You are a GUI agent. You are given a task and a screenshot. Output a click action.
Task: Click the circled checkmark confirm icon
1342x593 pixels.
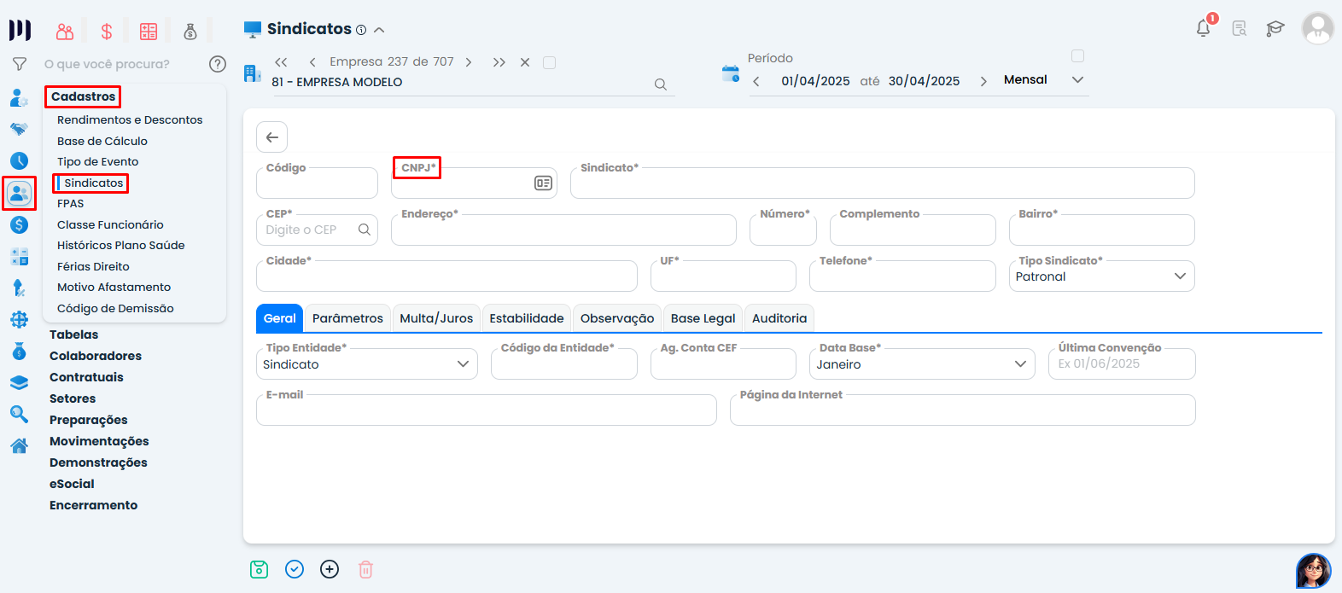295,569
